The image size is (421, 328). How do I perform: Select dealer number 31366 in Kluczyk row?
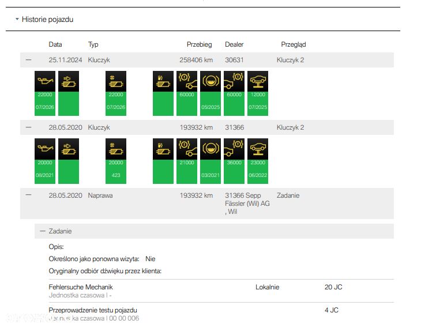click(234, 127)
